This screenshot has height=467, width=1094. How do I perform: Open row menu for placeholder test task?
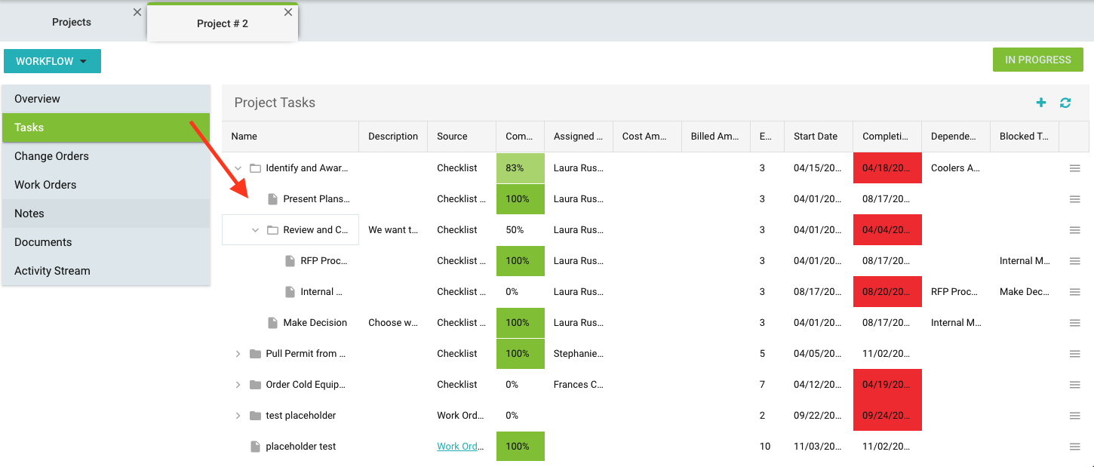1074,447
